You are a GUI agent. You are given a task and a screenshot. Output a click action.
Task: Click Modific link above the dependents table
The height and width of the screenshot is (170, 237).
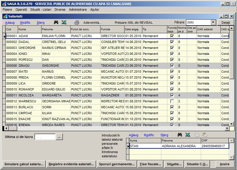tap(149, 135)
